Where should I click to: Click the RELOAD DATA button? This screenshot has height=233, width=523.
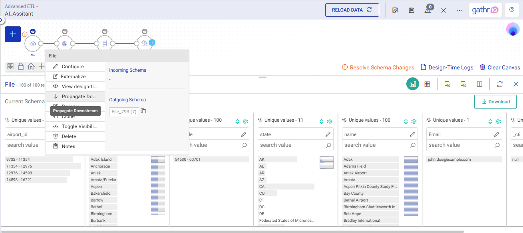(x=352, y=10)
